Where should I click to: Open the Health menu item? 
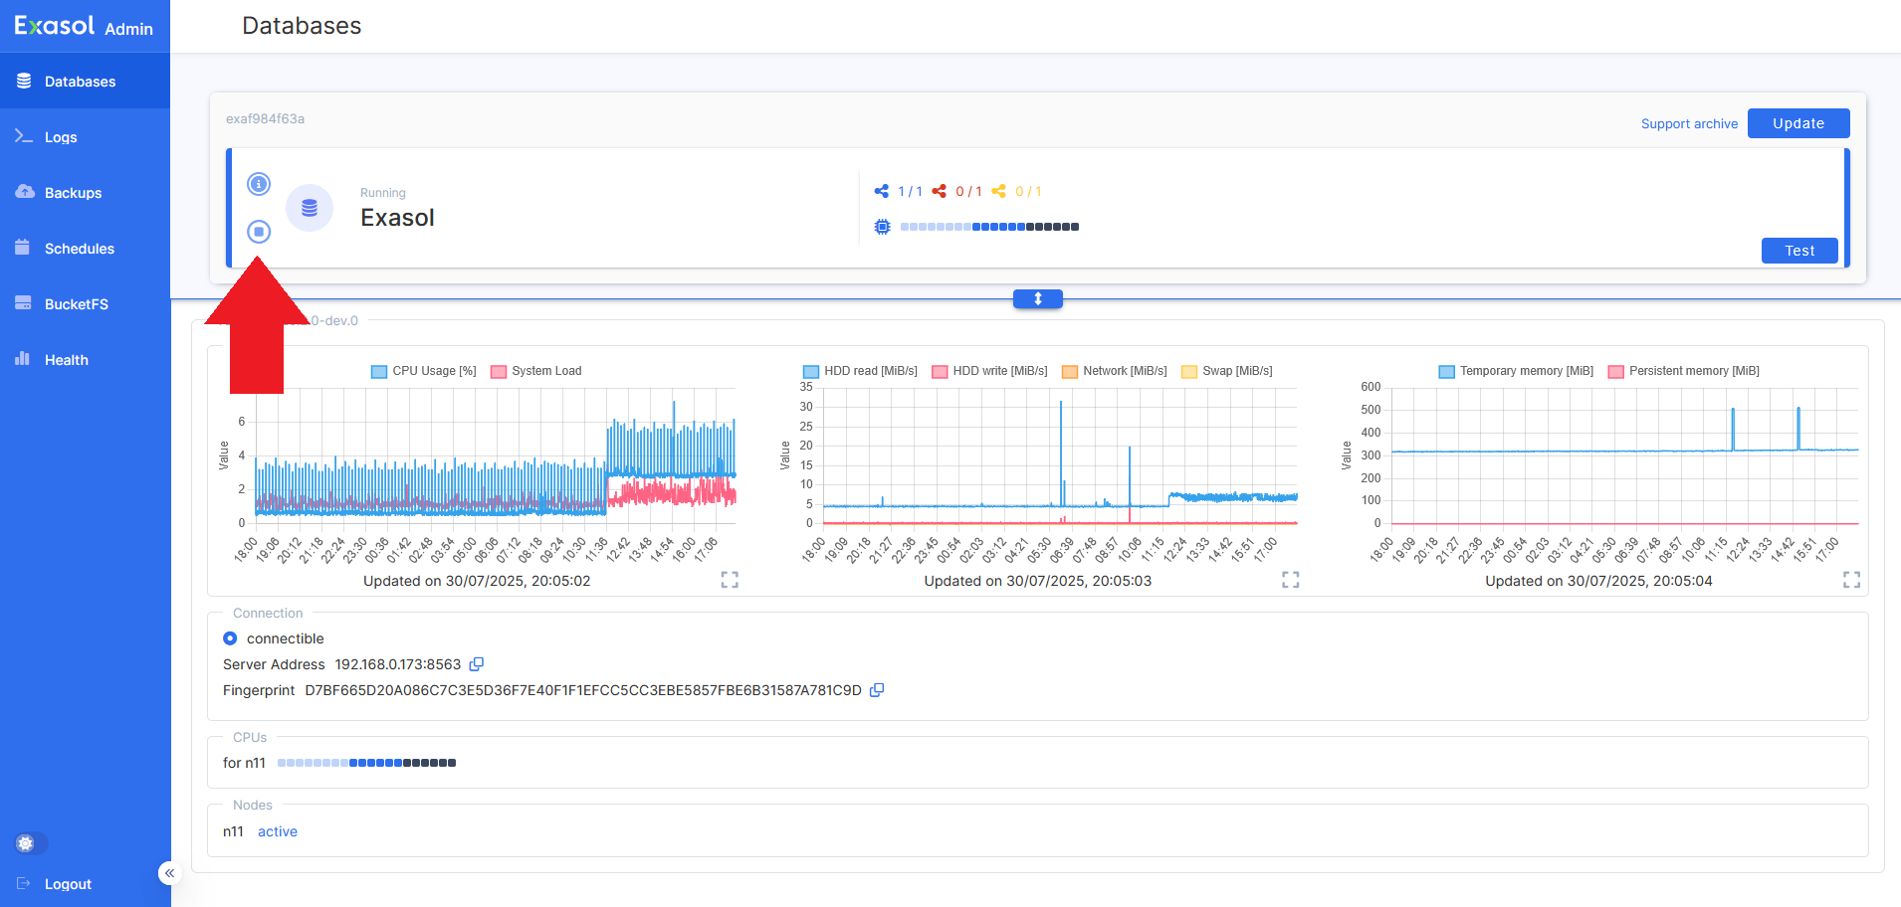click(85, 360)
